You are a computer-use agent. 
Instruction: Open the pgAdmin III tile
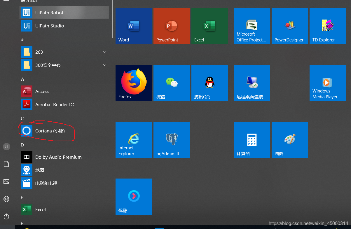pyautogui.click(x=172, y=140)
